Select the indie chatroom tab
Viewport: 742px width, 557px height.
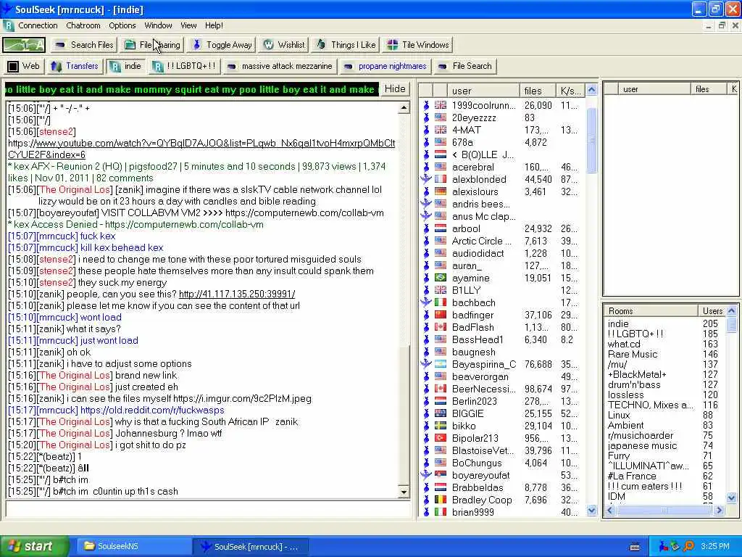pos(125,66)
